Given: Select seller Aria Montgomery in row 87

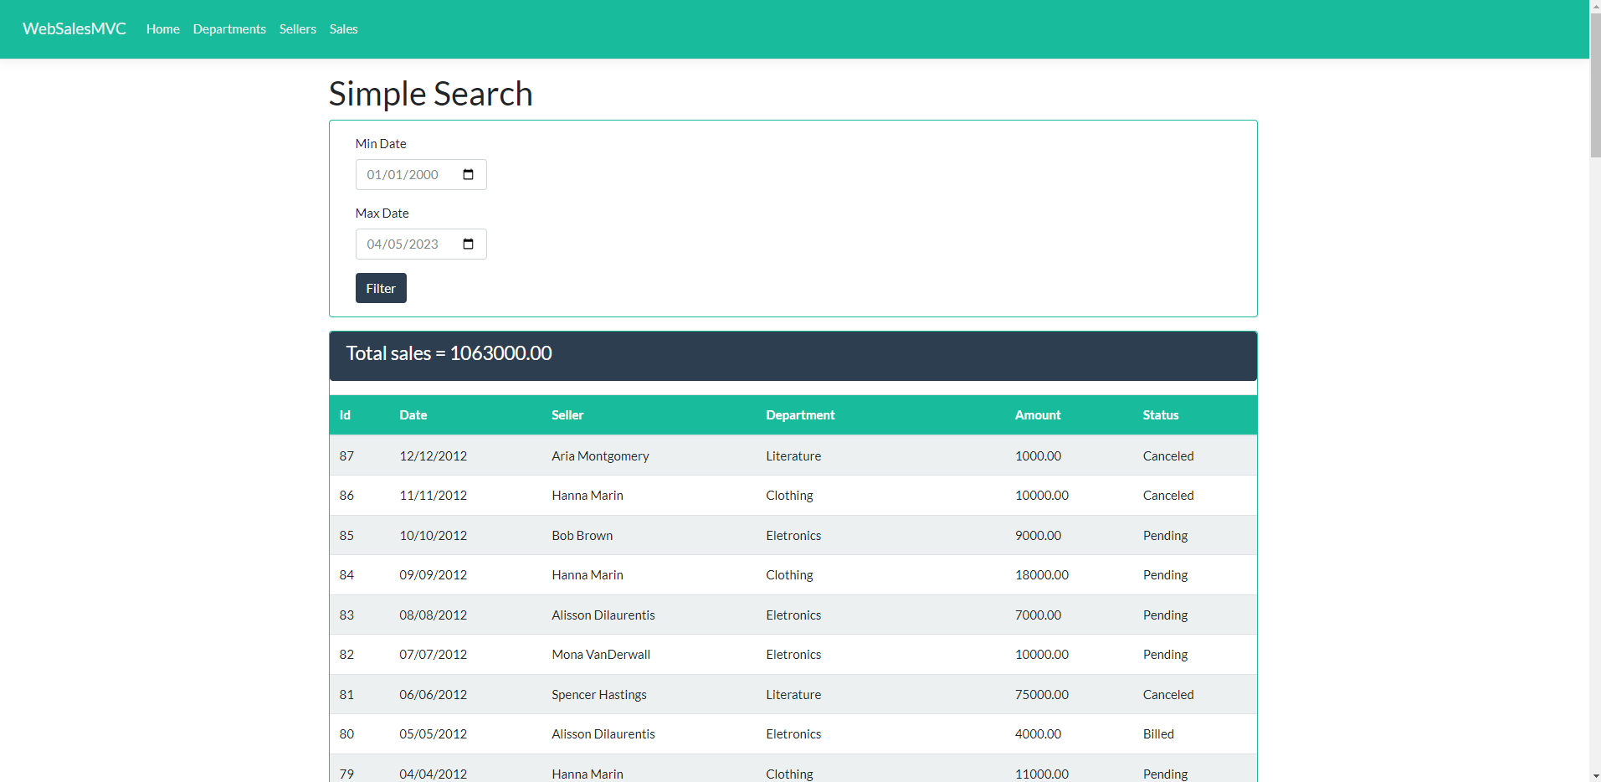Looking at the screenshot, I should coord(599,455).
